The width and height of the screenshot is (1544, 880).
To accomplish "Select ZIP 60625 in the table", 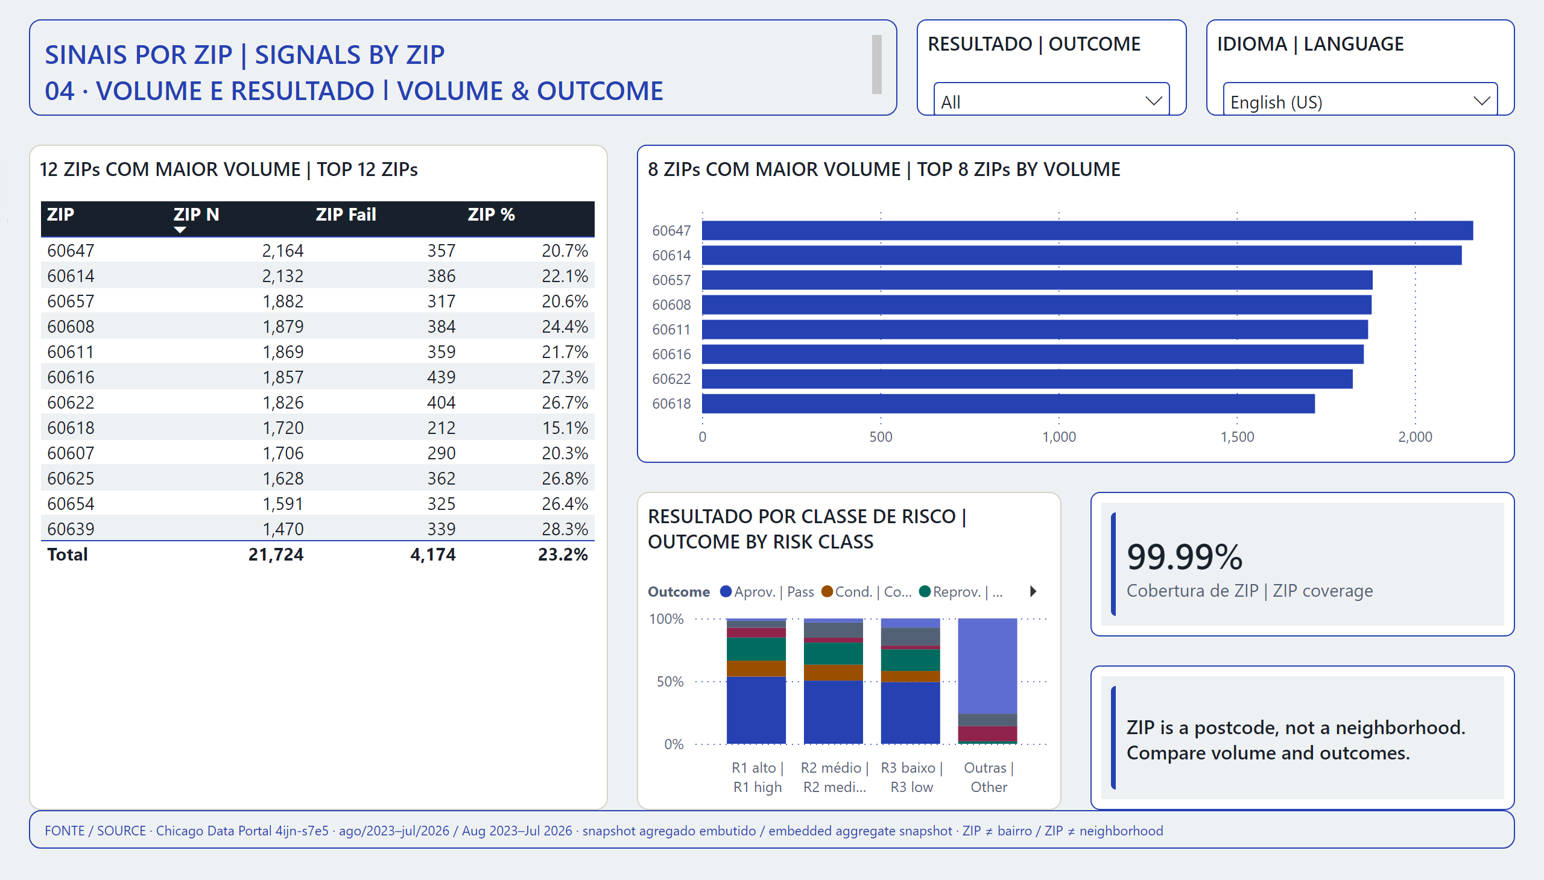I will tap(71, 479).
